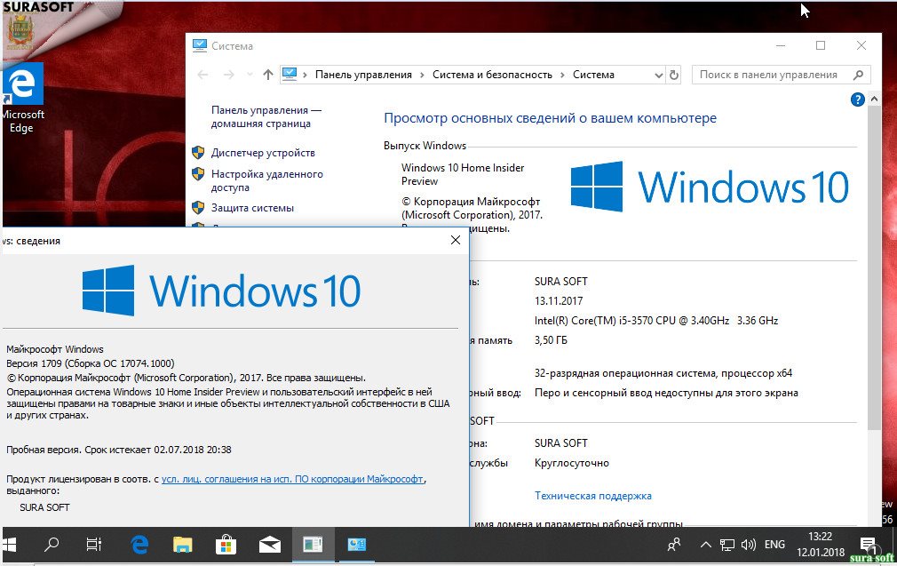Screen dimensions: 897x566
Task: Click '32-разрядная операционная система' text
Action: click(x=663, y=373)
